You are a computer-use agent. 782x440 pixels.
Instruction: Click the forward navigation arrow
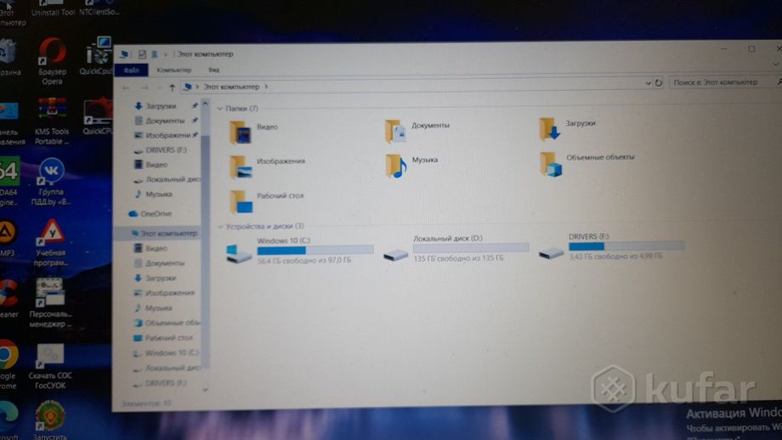(x=144, y=87)
